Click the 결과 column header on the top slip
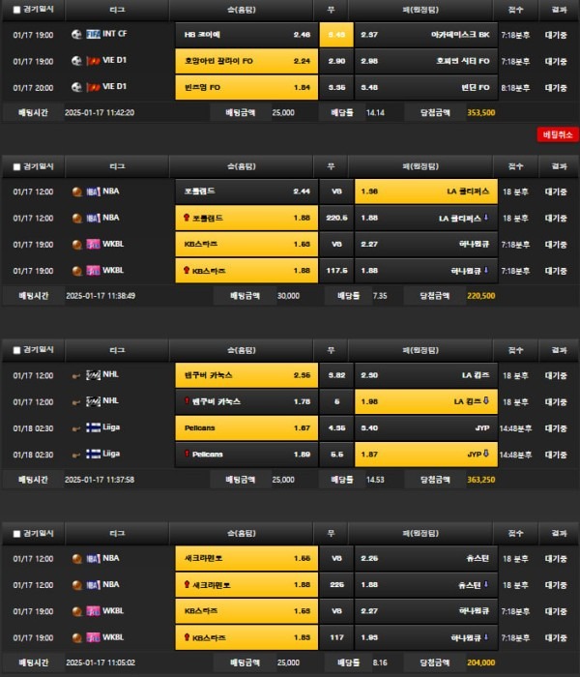580x677 pixels. [x=559, y=8]
